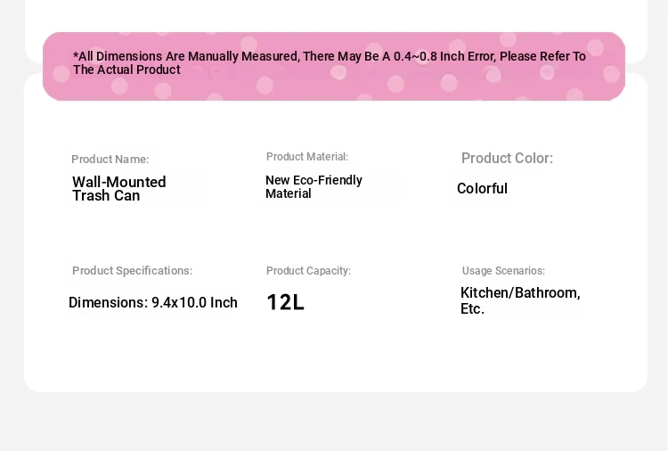Image resolution: width=668 pixels, height=451 pixels.
Task: Click the 'Product Name:' label
Action: 110,160
